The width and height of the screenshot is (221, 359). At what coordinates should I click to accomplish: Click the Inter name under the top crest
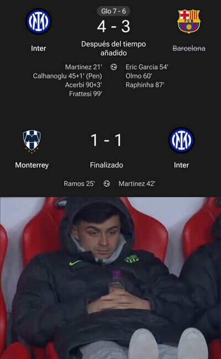(x=39, y=48)
